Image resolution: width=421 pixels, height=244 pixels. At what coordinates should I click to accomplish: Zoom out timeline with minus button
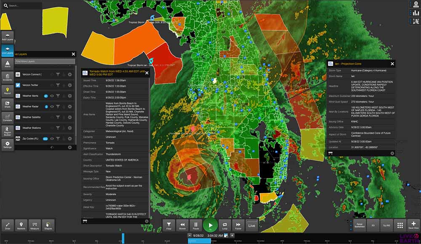click(189, 236)
